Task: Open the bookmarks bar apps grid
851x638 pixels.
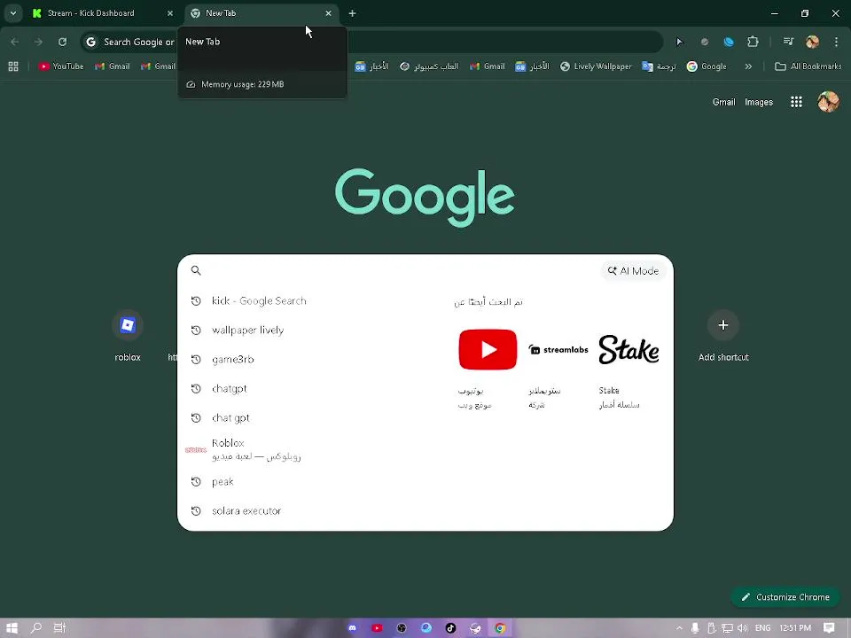Action: click(x=13, y=66)
